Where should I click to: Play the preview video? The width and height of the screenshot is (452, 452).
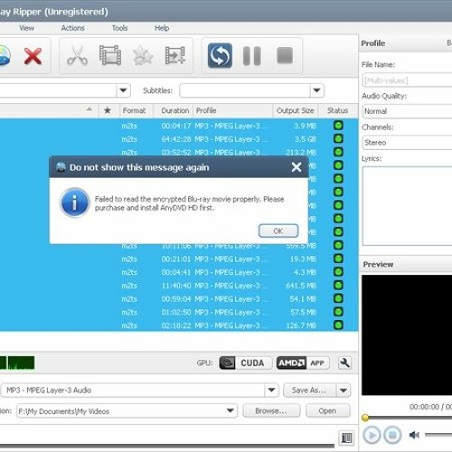[x=372, y=435]
